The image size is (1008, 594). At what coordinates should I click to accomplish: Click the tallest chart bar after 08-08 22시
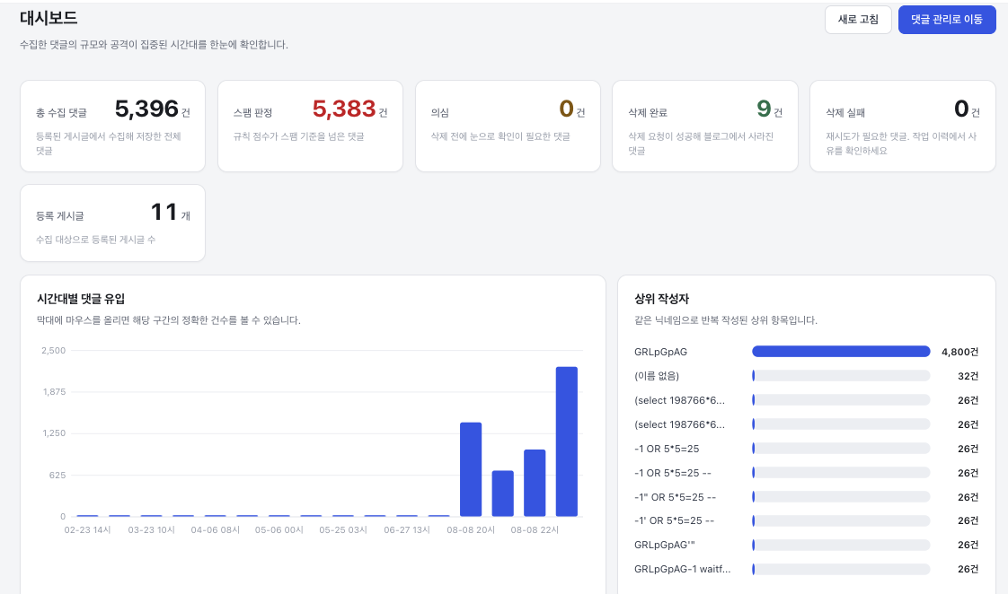click(x=566, y=441)
